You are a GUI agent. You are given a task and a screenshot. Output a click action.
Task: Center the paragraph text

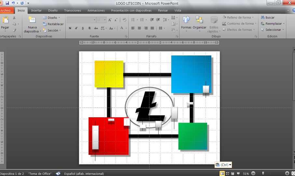[140, 28]
